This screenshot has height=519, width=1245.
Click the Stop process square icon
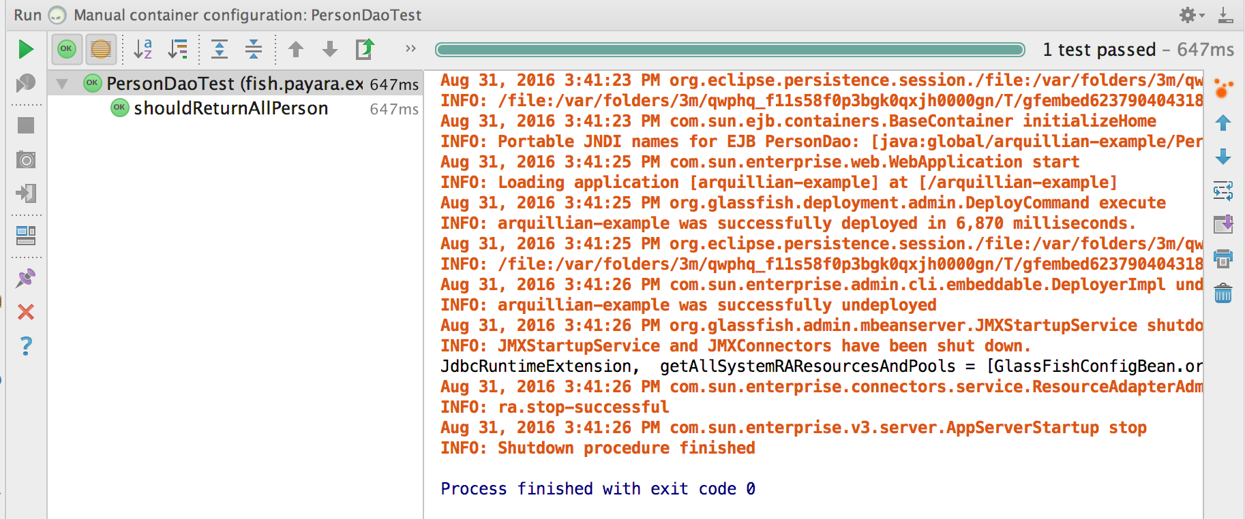pyautogui.click(x=26, y=125)
